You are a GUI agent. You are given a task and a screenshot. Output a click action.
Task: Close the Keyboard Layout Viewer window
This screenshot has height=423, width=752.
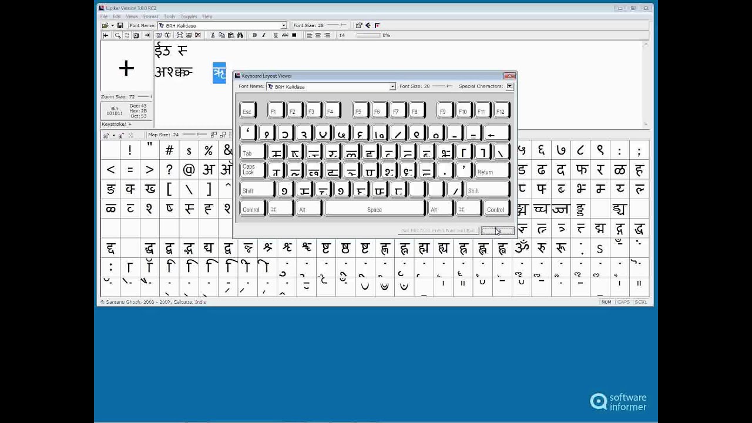[x=509, y=76]
